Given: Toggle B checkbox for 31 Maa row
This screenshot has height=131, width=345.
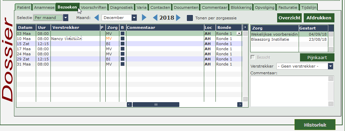Looking at the screenshot, I should coord(122,64).
